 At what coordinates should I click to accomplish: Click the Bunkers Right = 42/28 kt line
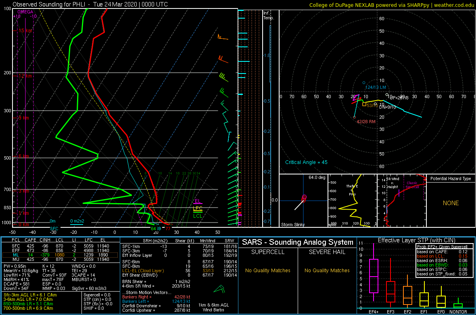(156, 297)
